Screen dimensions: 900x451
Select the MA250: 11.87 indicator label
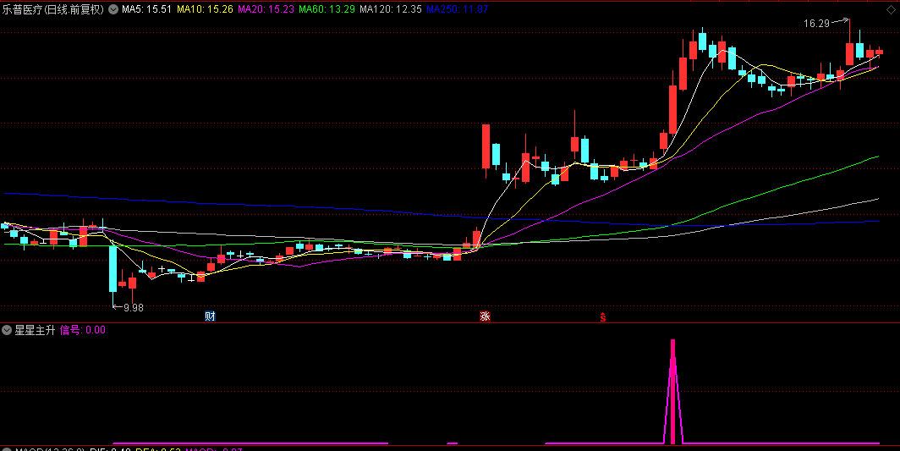[458, 9]
